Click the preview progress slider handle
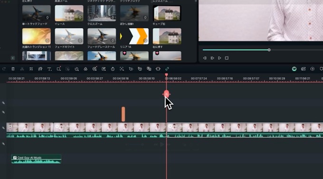323x179 pixels. pyautogui.click(x=269, y=50)
